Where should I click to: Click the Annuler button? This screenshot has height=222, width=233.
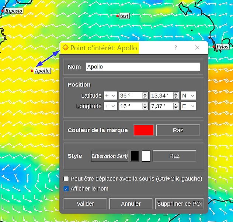(131, 204)
